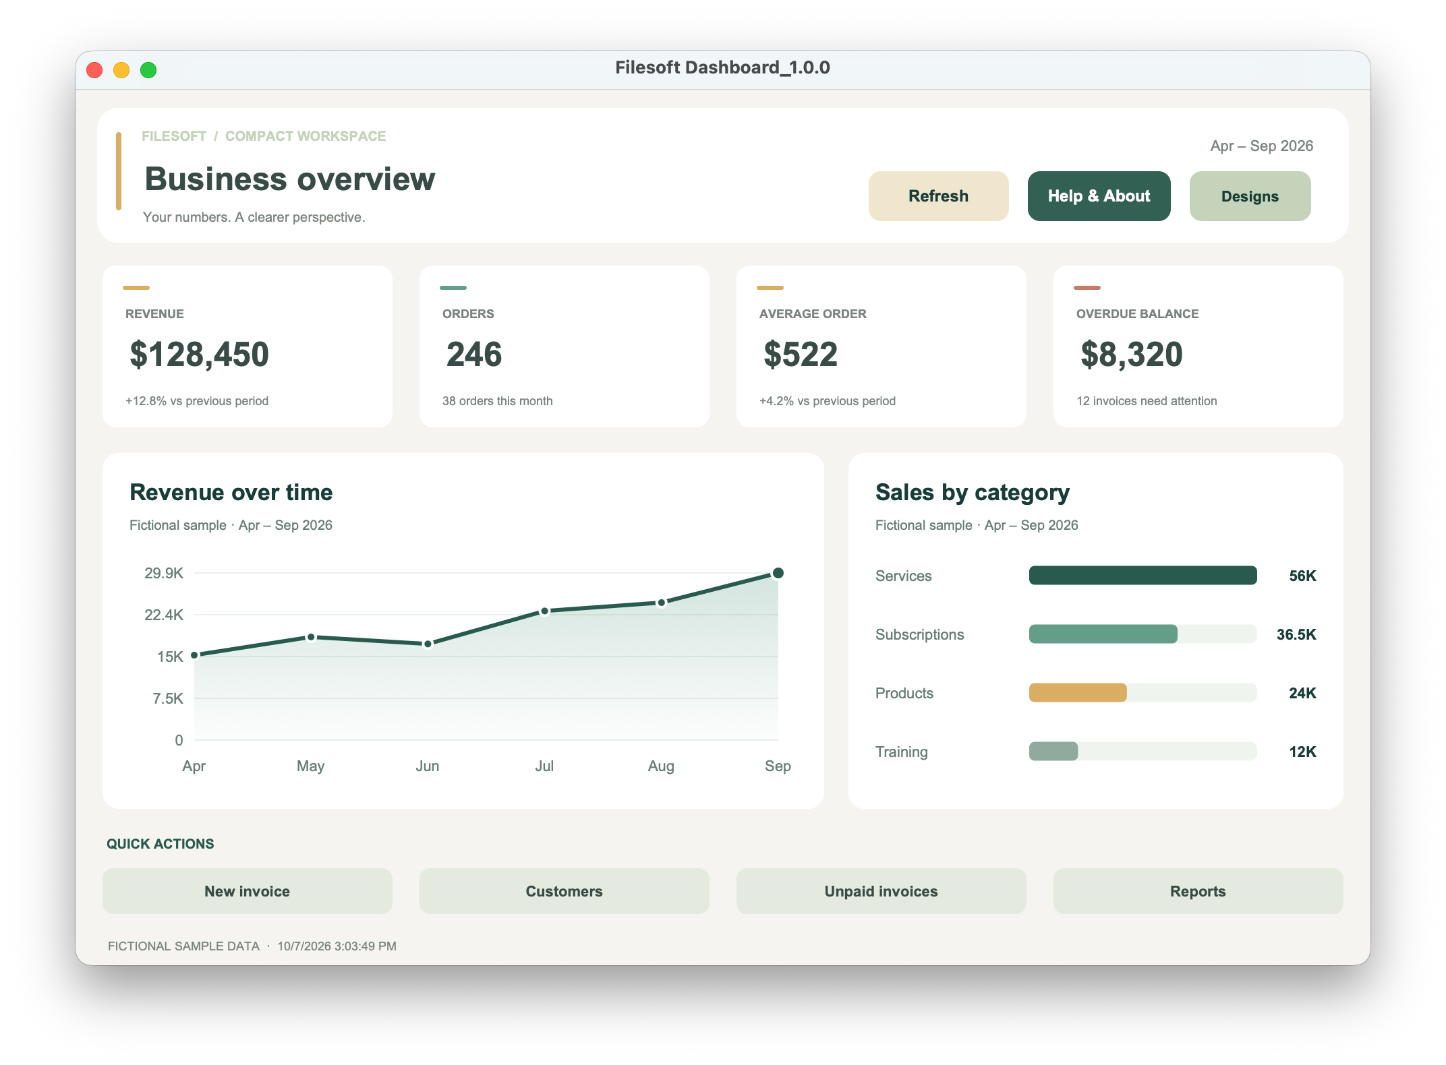Click the QUICK ACTIONS label

161,844
